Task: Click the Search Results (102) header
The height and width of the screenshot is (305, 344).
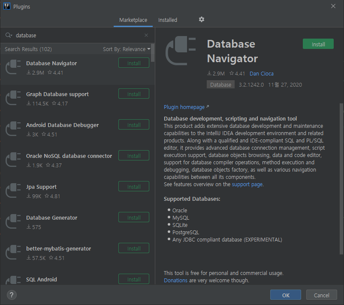Action: (x=28, y=49)
